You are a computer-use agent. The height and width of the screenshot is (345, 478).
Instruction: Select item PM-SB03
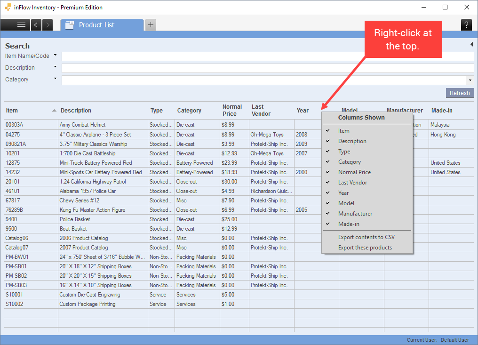tap(16, 285)
